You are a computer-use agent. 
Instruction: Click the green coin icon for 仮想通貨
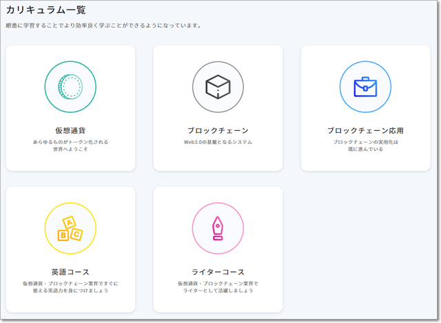[x=70, y=87]
